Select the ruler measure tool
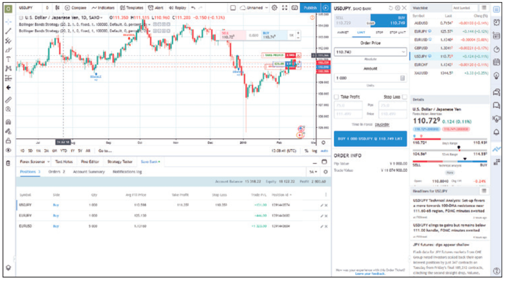The height and width of the screenshot is (281, 505). tap(8, 100)
